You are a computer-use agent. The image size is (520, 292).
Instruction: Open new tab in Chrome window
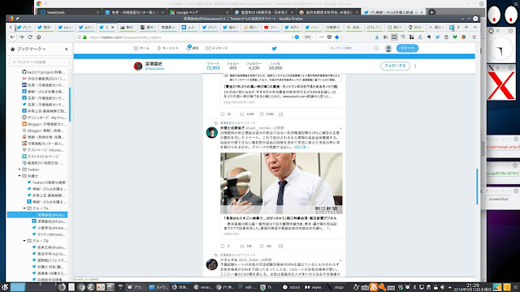(x=431, y=12)
